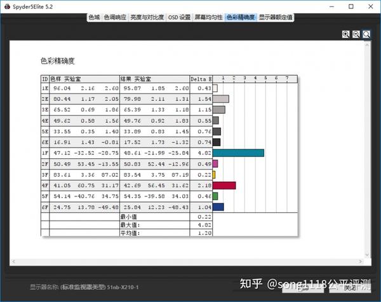This screenshot has width=381, height=302.
Task: Click Delta E value 1.54 in row 2E
Action: point(204,99)
